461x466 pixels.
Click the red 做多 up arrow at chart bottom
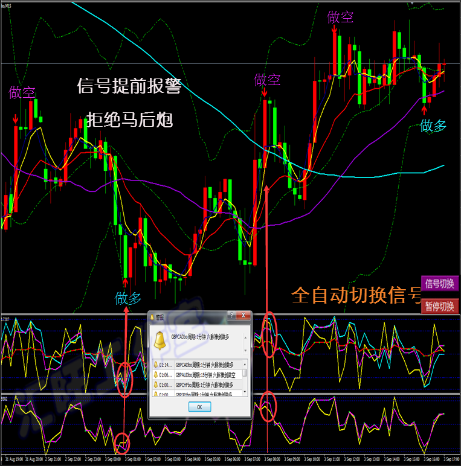125,282
